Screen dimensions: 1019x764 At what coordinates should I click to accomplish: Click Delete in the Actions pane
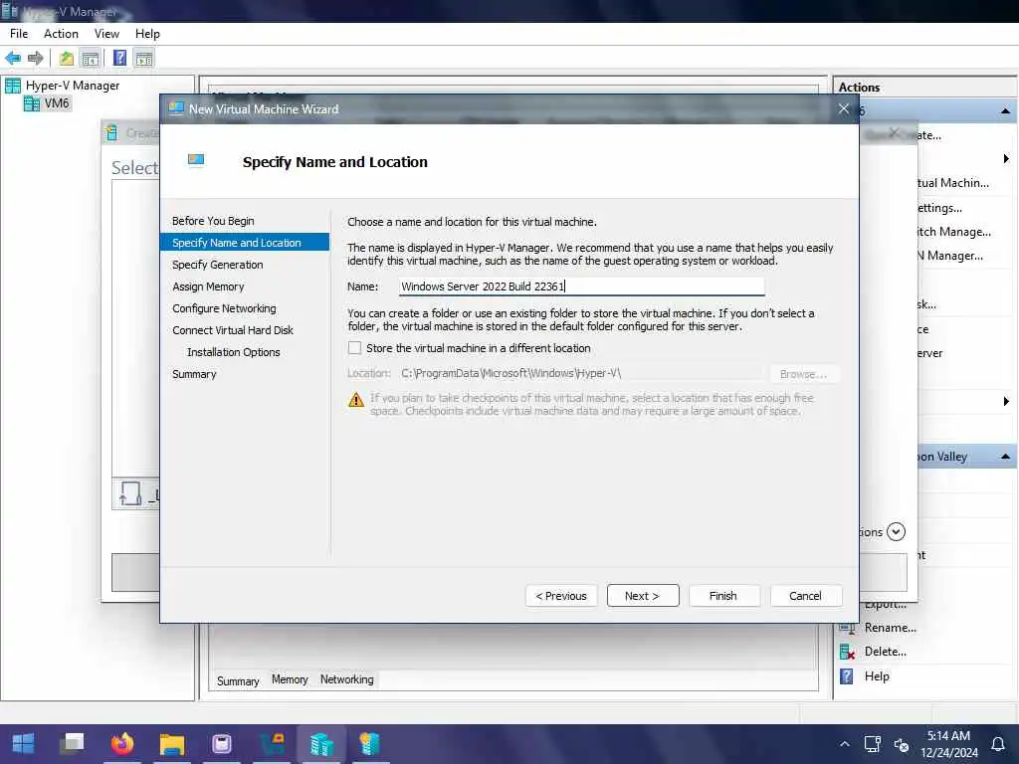(885, 652)
